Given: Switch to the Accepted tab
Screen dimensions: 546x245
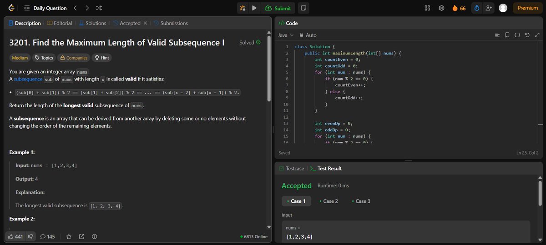Looking at the screenshot, I should point(127,23).
